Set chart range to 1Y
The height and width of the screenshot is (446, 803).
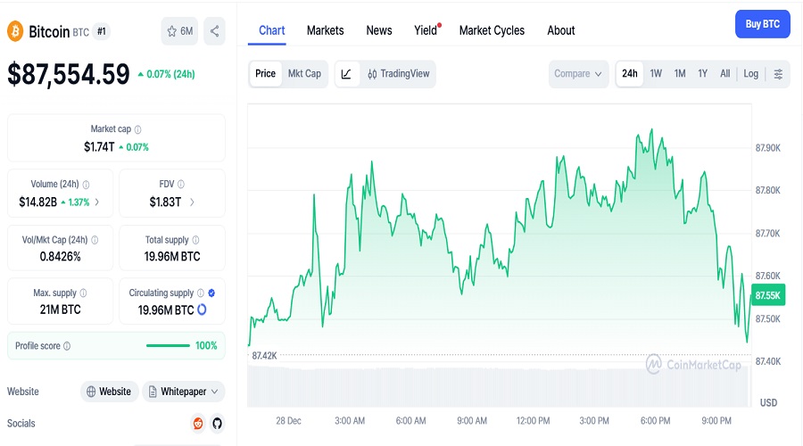(703, 74)
